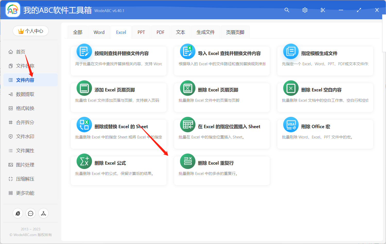Open the settings gear icon

[x=305, y=10]
